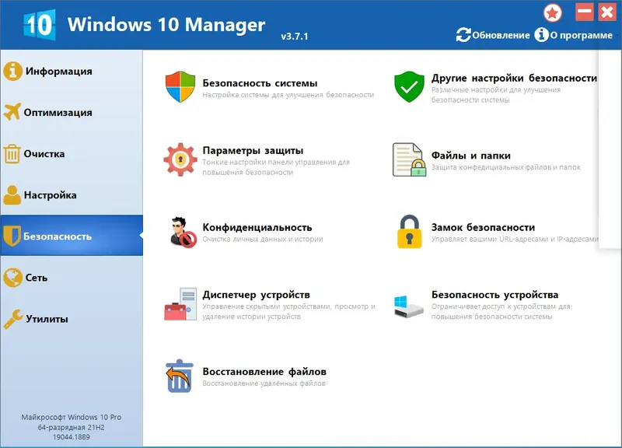This screenshot has height=448, width=622.
Task: Open Безопасность устройства link
Action: [494, 295]
